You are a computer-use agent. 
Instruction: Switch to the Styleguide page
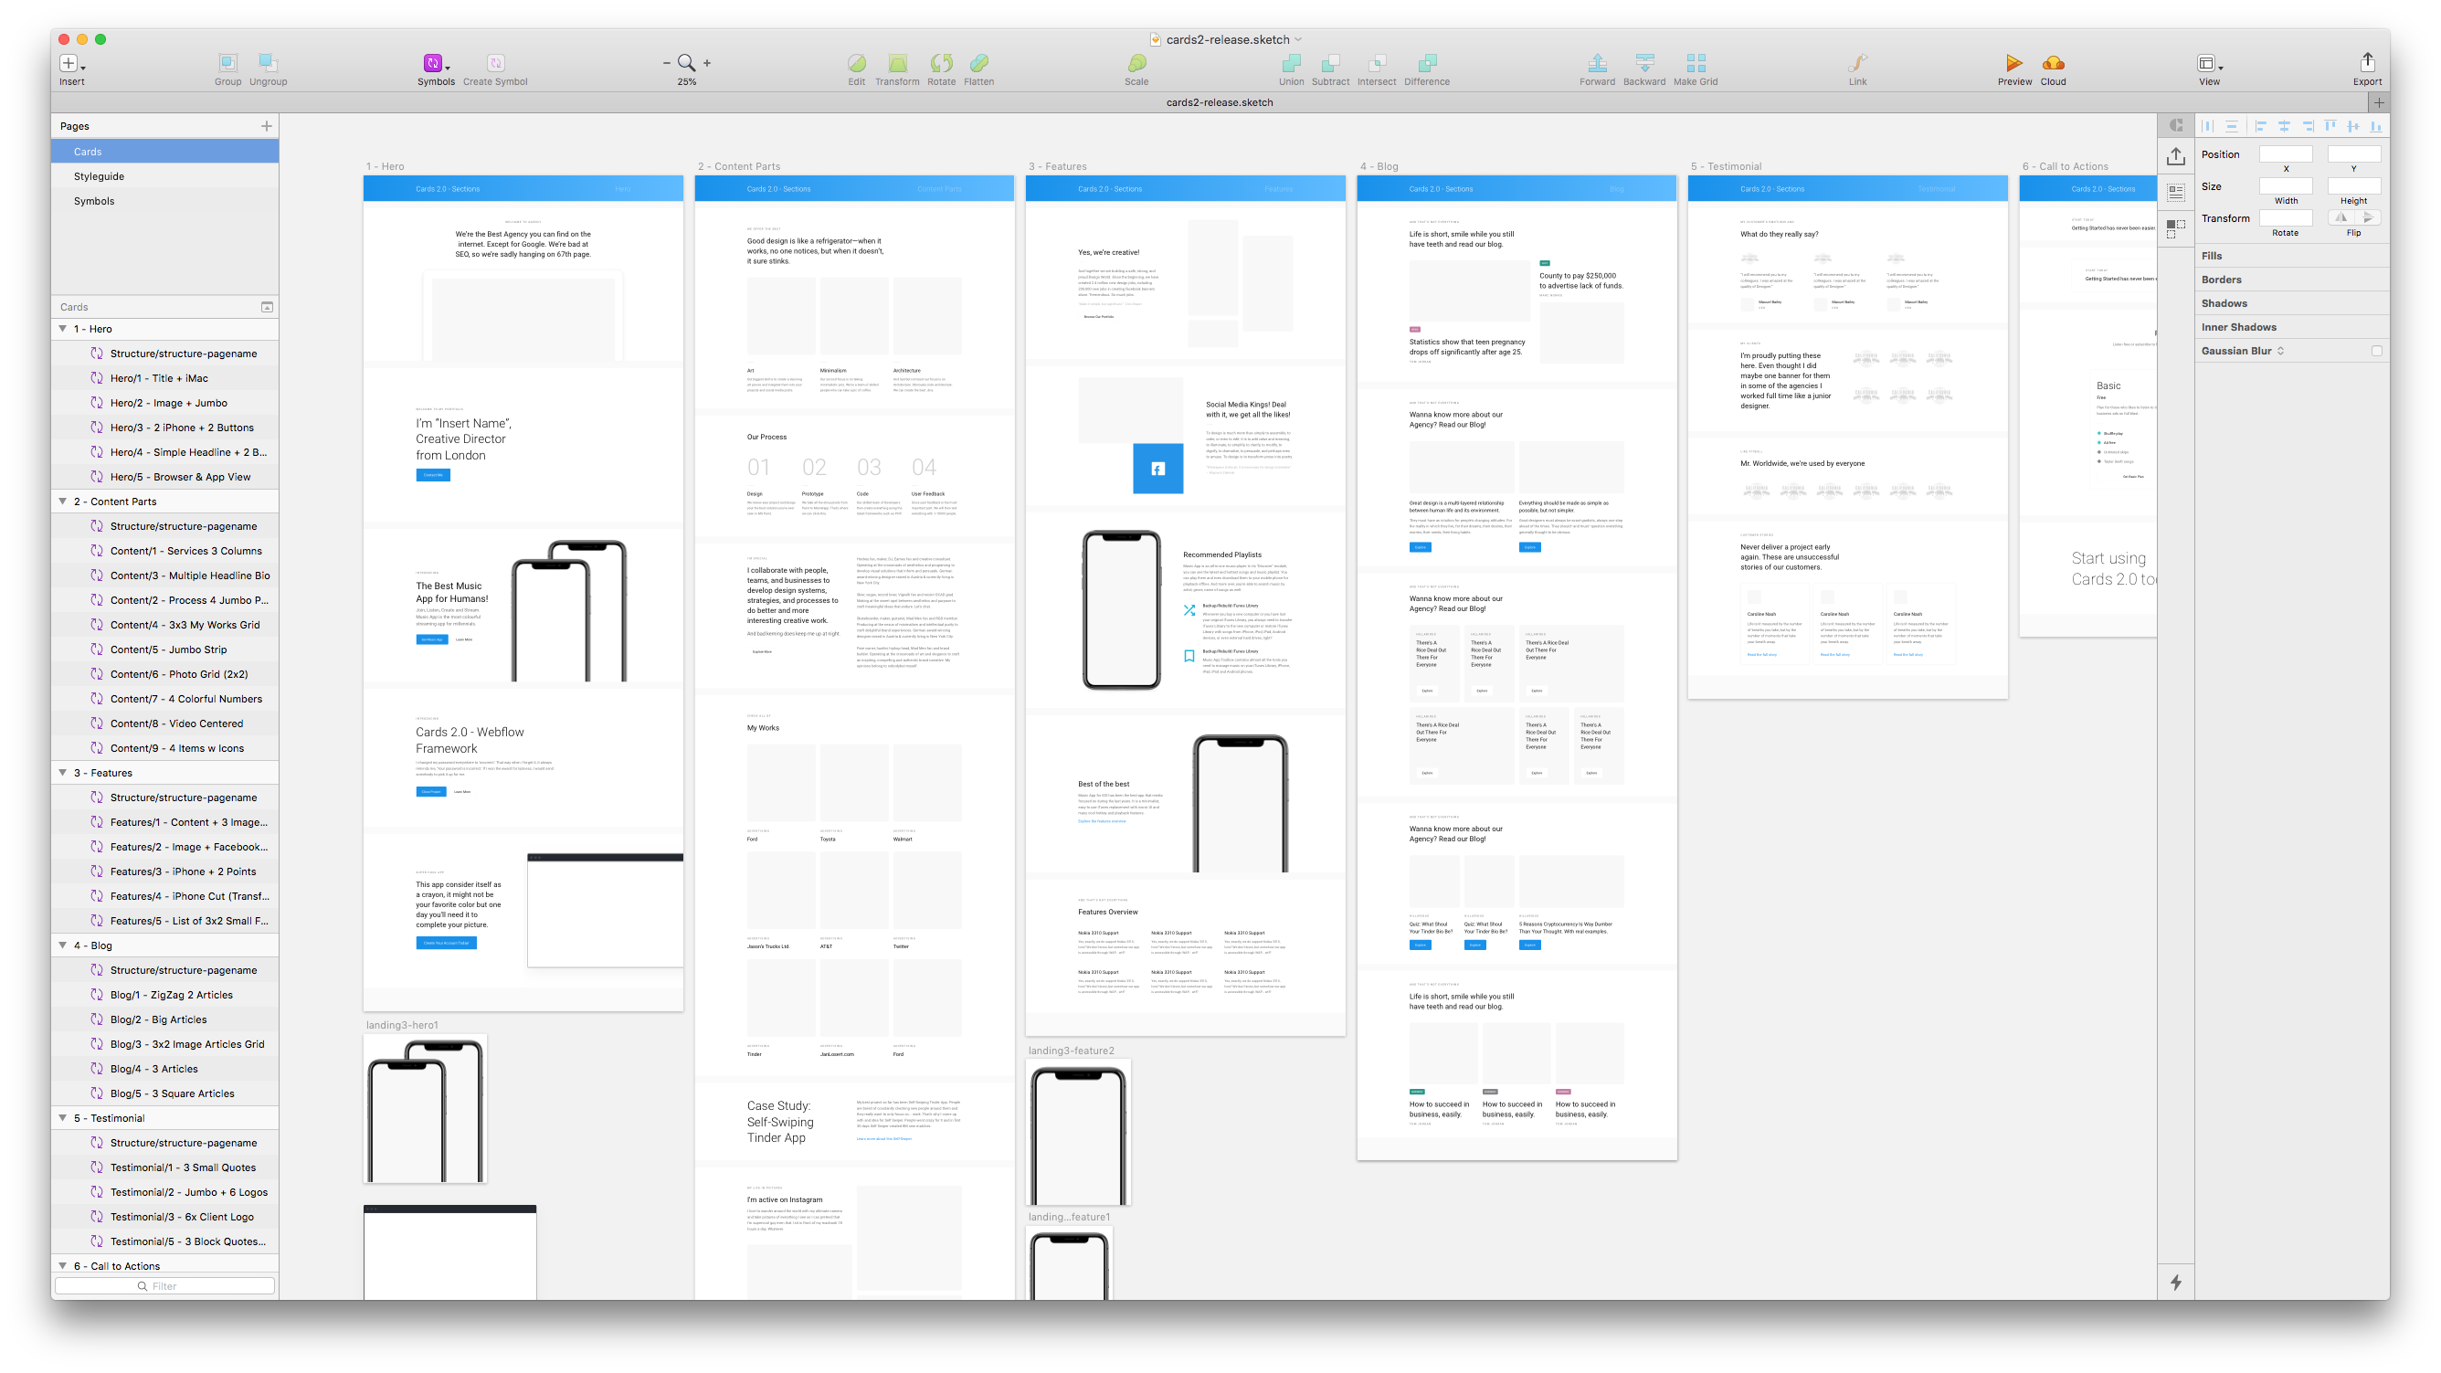point(99,175)
